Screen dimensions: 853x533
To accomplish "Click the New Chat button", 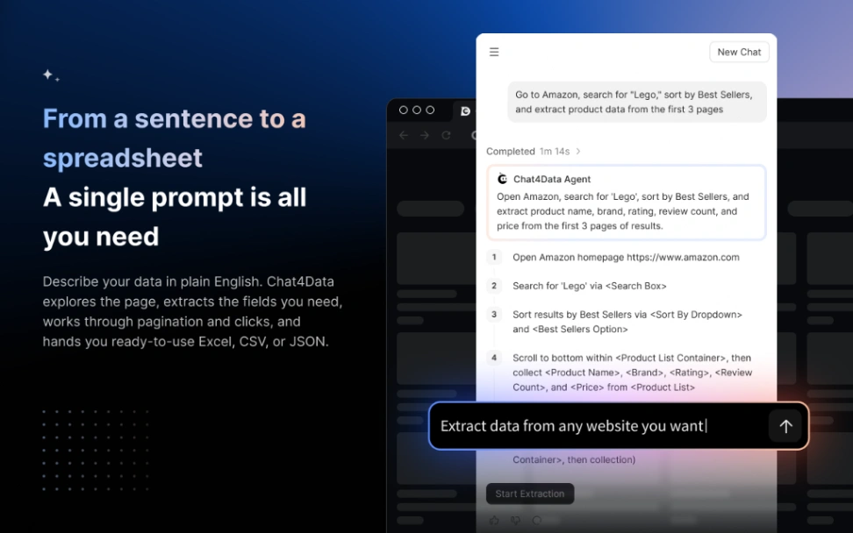I will 739,52.
